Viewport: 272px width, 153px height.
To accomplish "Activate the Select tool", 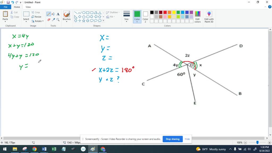I will click(x=26, y=15).
